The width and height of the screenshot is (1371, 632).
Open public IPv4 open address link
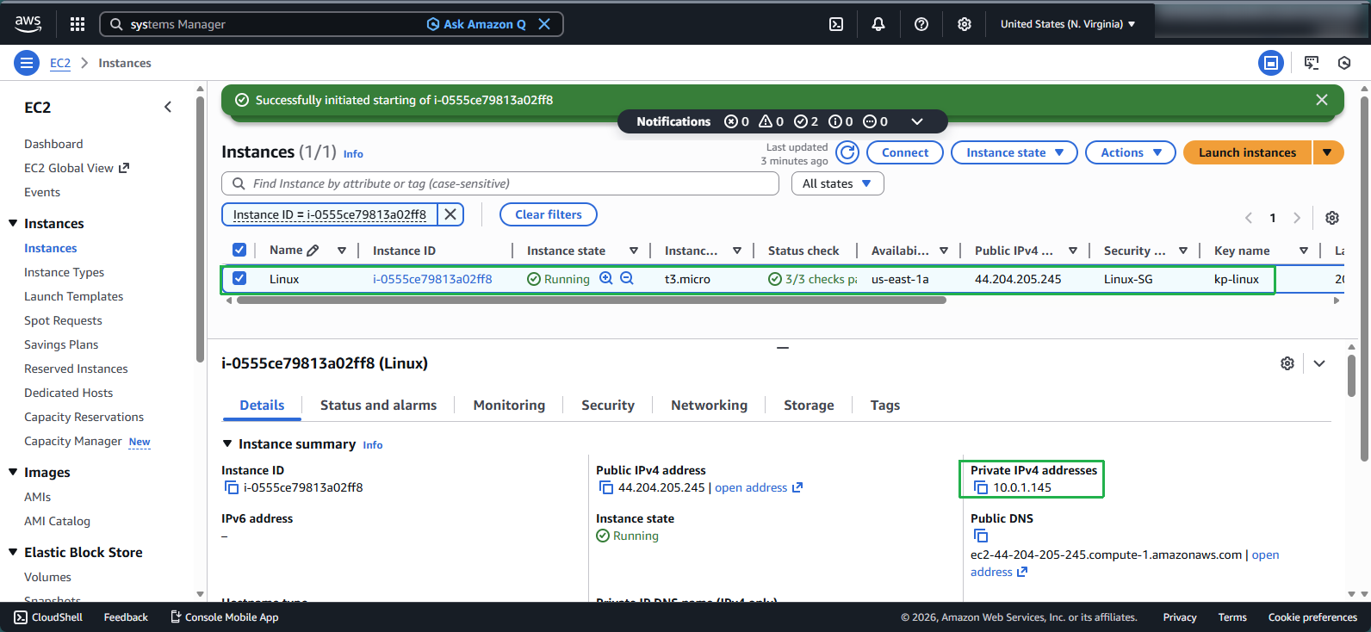[x=758, y=487]
